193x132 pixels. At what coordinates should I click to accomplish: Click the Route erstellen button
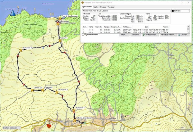coord(150,34)
